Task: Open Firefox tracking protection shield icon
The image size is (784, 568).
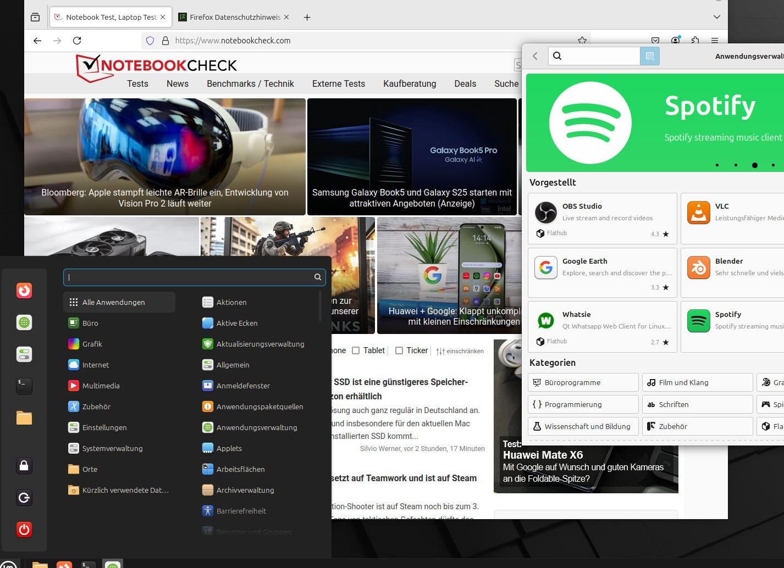Action: click(x=150, y=41)
